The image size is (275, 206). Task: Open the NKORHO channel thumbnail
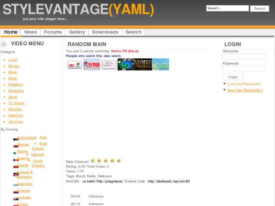tap(143, 65)
